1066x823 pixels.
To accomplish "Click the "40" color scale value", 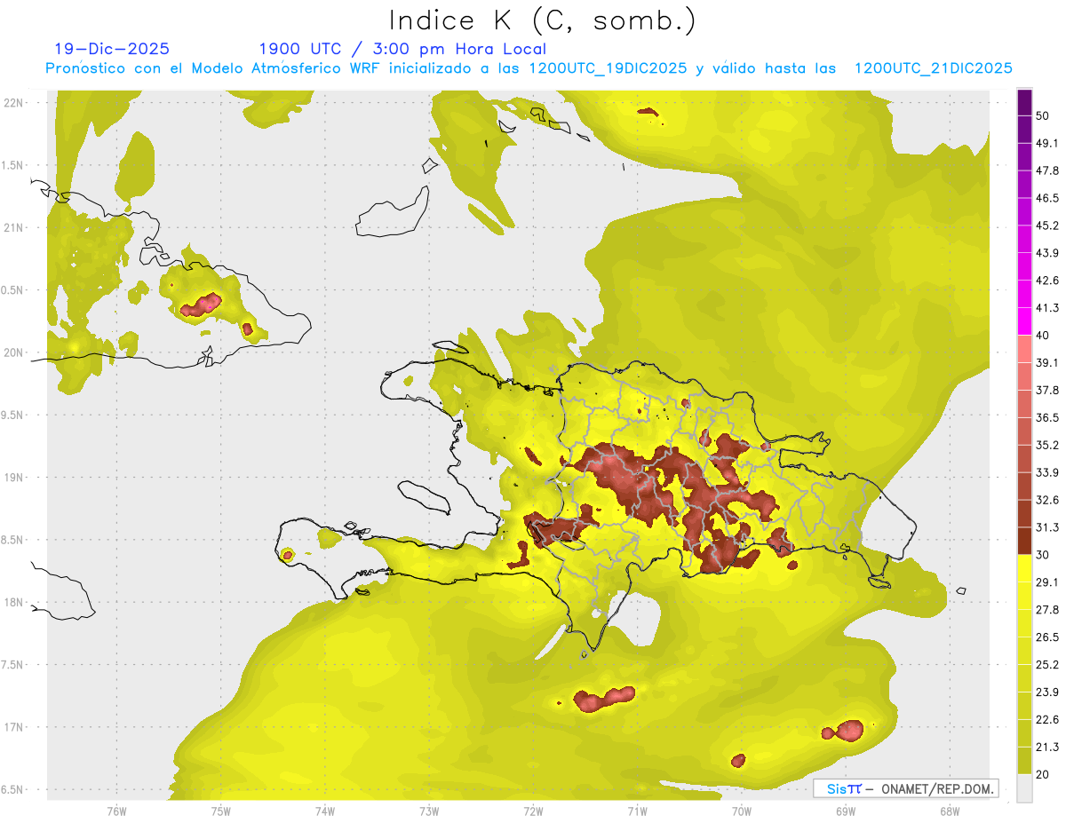I will tap(1043, 336).
